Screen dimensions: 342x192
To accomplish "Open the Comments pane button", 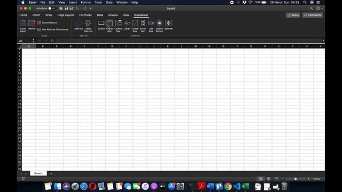I will click(312, 15).
